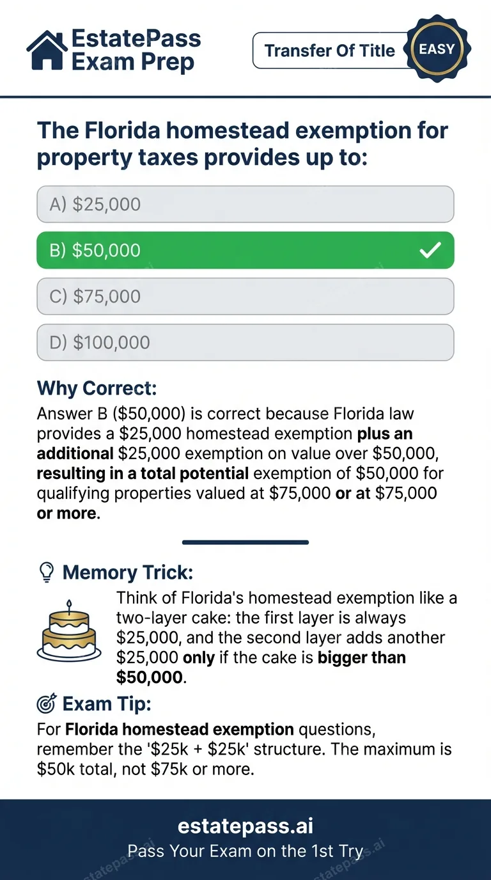Click the EstatePass Exam Prep header text

coord(136,49)
